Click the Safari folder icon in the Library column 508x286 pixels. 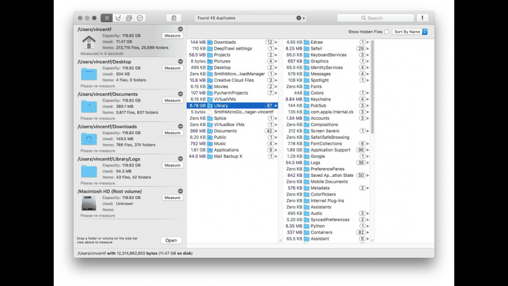pyautogui.click(x=307, y=48)
